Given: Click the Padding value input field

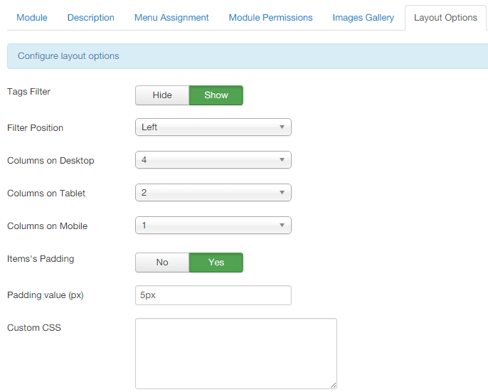Looking at the screenshot, I should pyautogui.click(x=213, y=295).
